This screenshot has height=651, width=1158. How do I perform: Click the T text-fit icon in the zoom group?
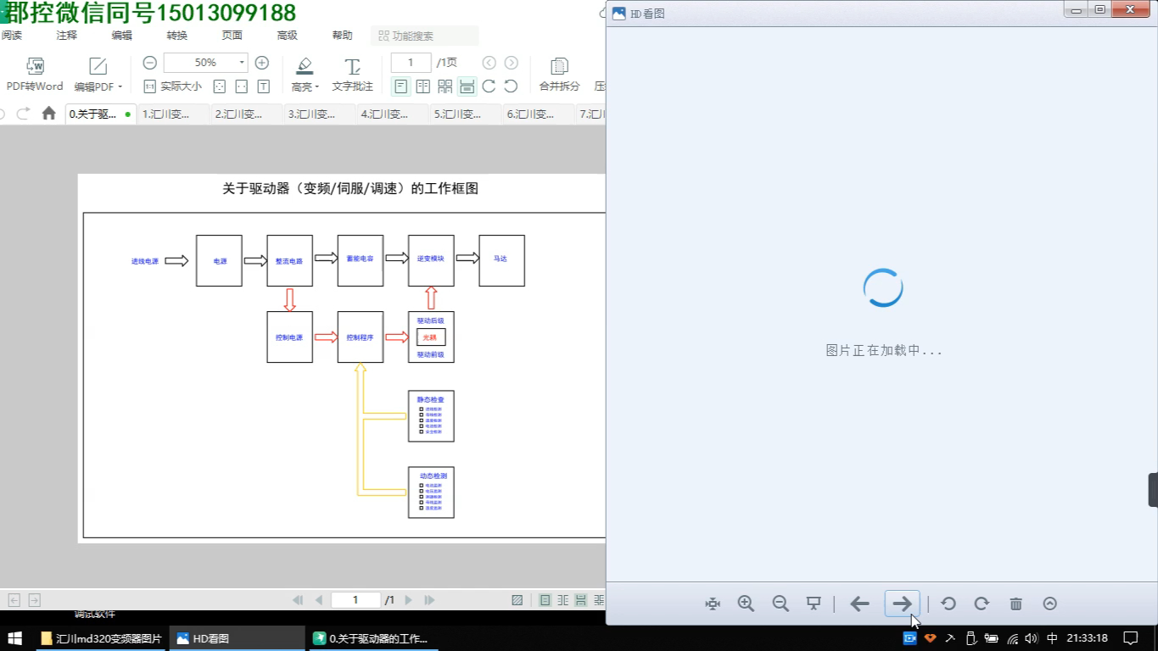pos(264,86)
